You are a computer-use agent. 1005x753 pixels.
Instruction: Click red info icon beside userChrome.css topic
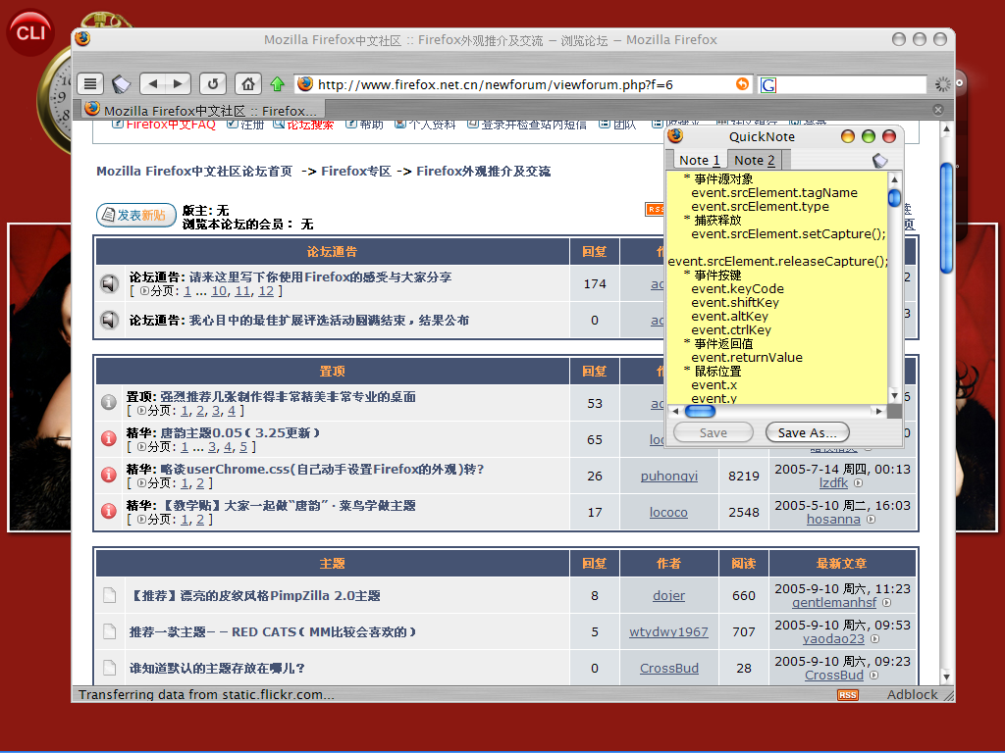click(108, 475)
